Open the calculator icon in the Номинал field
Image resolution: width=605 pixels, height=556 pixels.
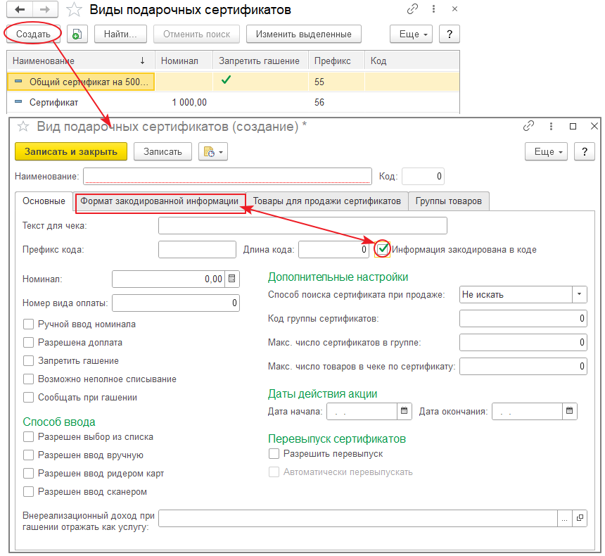[232, 279]
